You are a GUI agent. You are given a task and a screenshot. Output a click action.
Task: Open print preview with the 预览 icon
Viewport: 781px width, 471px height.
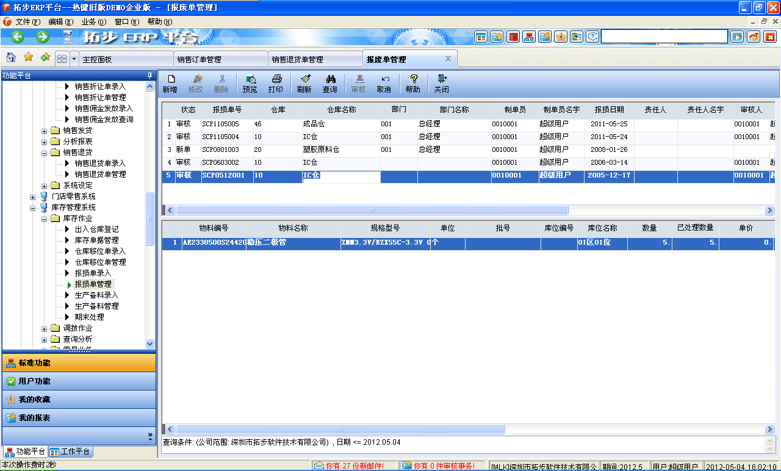point(250,83)
